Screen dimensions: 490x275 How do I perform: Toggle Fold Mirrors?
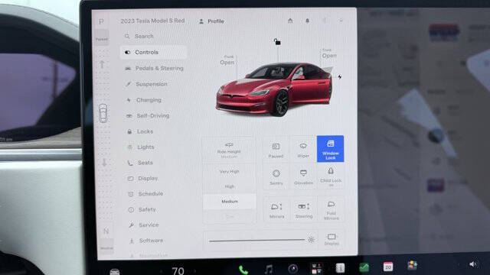tap(332, 210)
